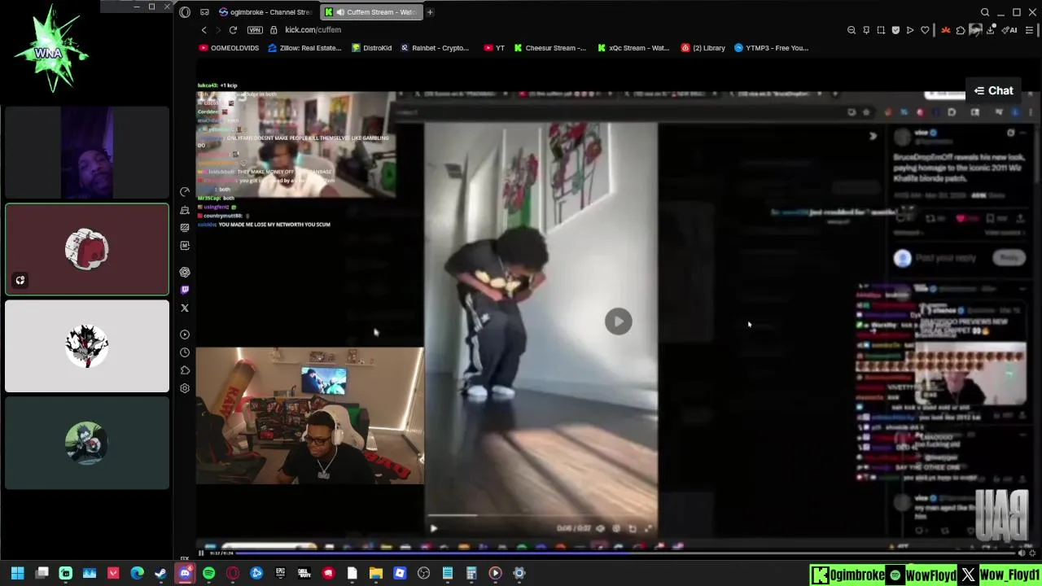The width and height of the screenshot is (1042, 586).
Task: Click the heart bookmark icon in address bar
Action: point(925,30)
